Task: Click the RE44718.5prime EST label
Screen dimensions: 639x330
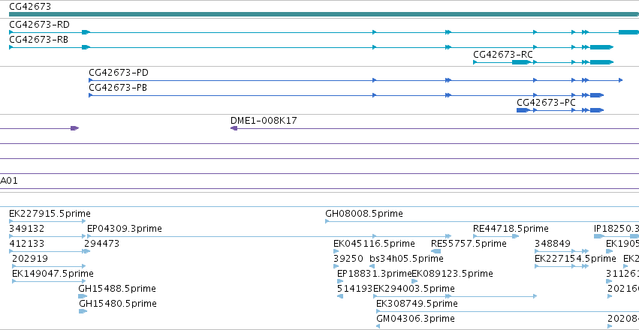Action: click(511, 229)
